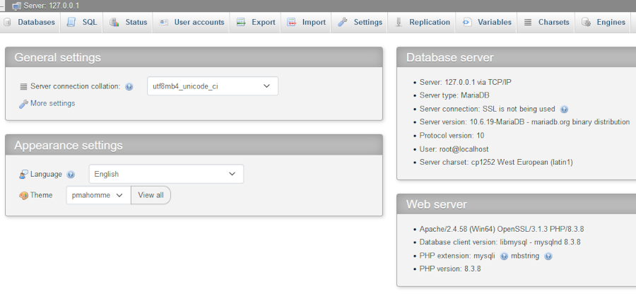
Task: Click the Server type: MariaDB line
Action: pos(454,95)
